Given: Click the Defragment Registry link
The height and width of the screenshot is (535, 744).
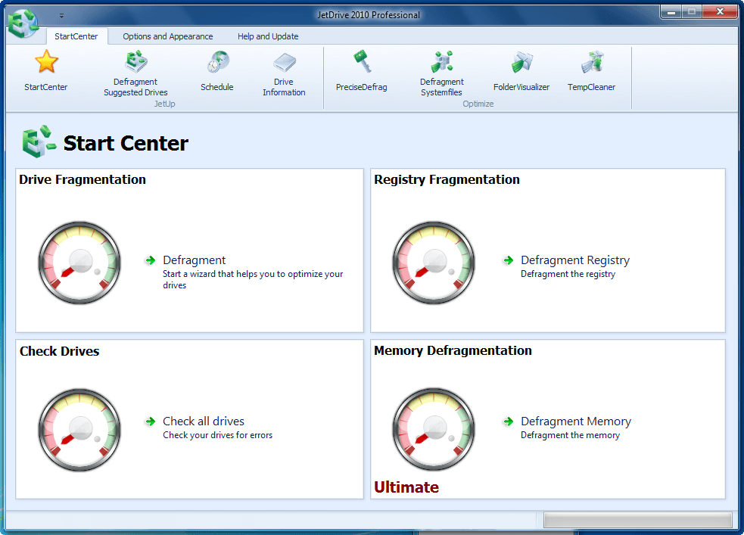Looking at the screenshot, I should click(574, 260).
